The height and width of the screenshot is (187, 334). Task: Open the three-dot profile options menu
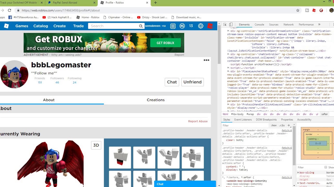tap(206, 60)
